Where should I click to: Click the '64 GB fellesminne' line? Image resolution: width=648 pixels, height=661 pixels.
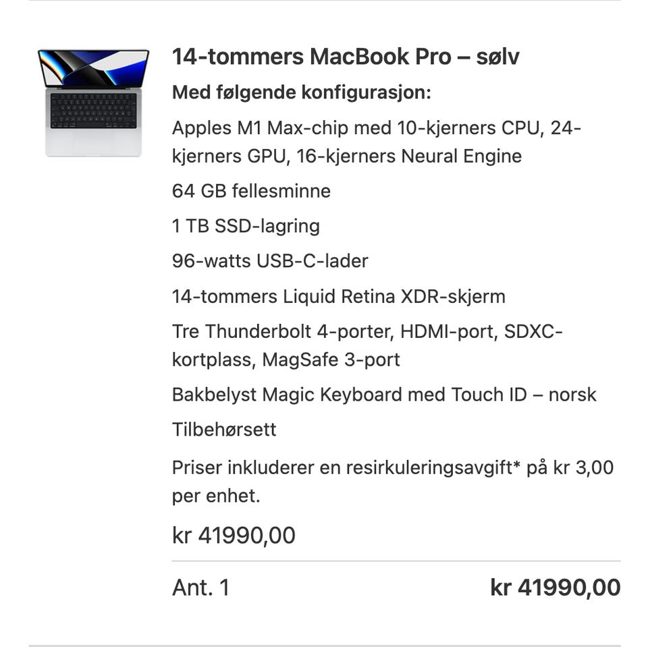[x=251, y=191]
